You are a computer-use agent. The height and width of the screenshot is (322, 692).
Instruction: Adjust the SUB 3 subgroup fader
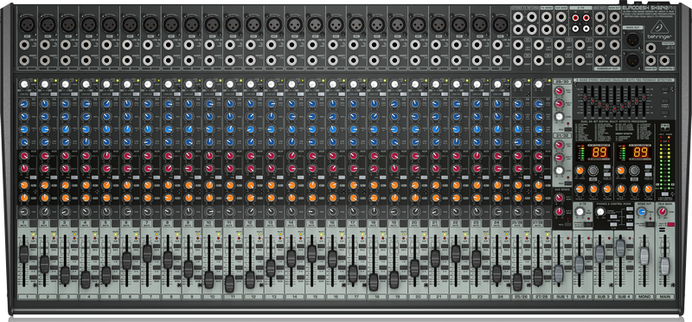tap(599, 253)
